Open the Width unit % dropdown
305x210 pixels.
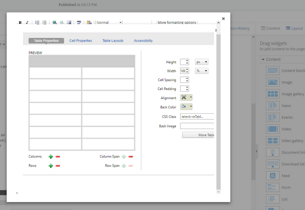tap(202, 71)
